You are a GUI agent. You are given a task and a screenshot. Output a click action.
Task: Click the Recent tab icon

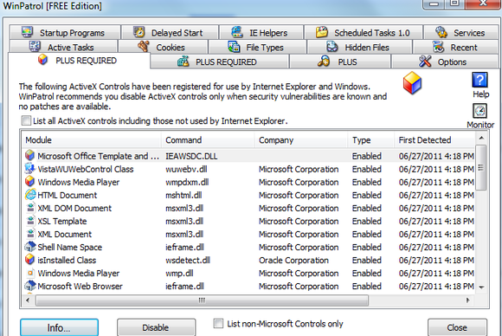(438, 47)
